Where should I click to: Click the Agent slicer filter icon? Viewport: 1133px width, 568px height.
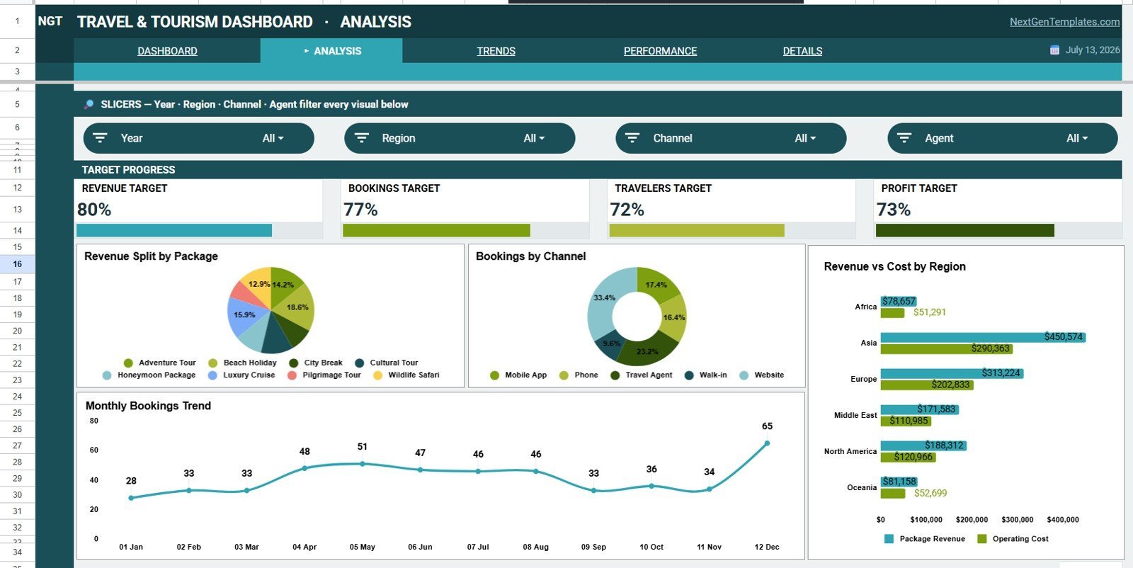pos(904,138)
